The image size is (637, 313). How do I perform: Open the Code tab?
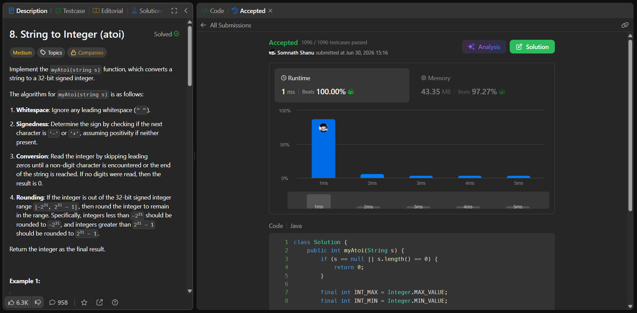[212, 11]
